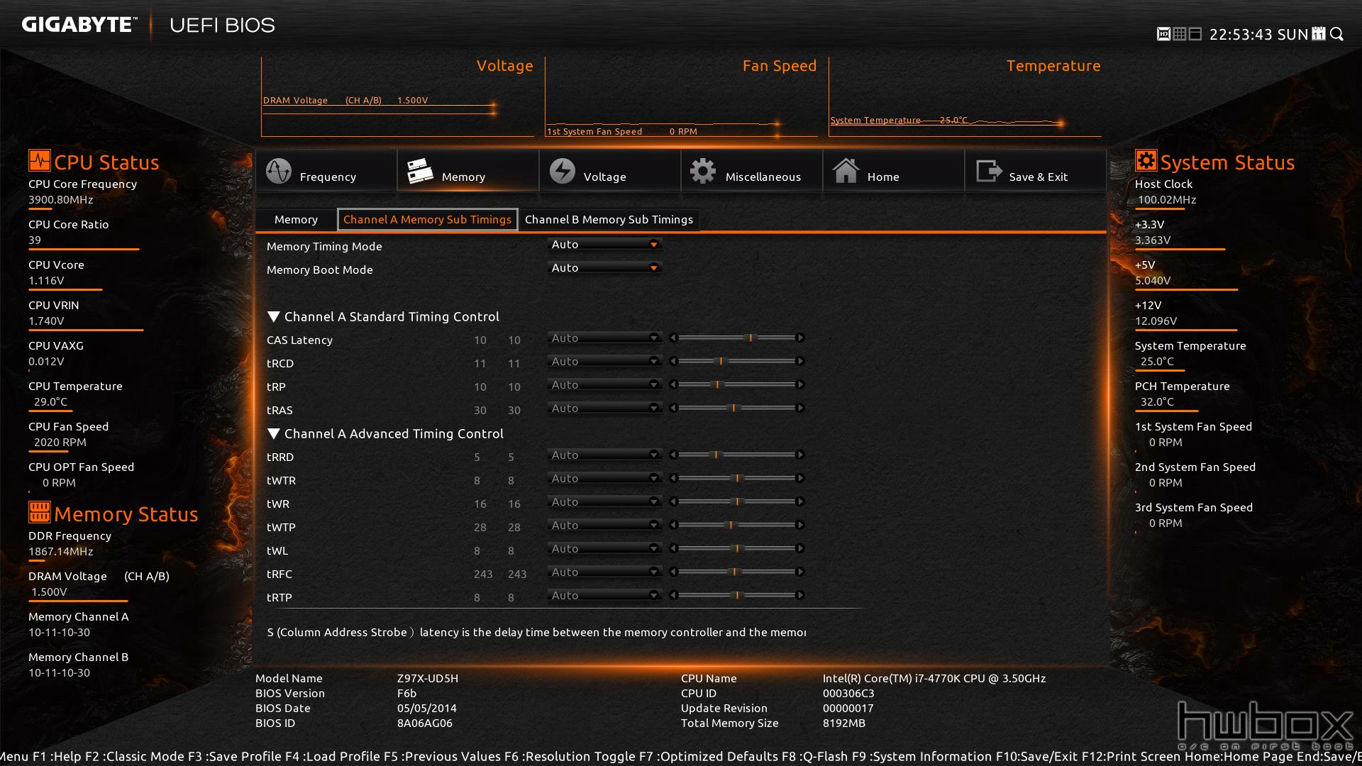Increase tRP value with right arrow
This screenshot has height=766, width=1362.
[800, 384]
